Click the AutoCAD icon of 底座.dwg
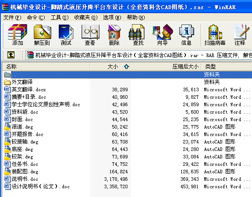This screenshot has width=252, height=197. (7, 149)
